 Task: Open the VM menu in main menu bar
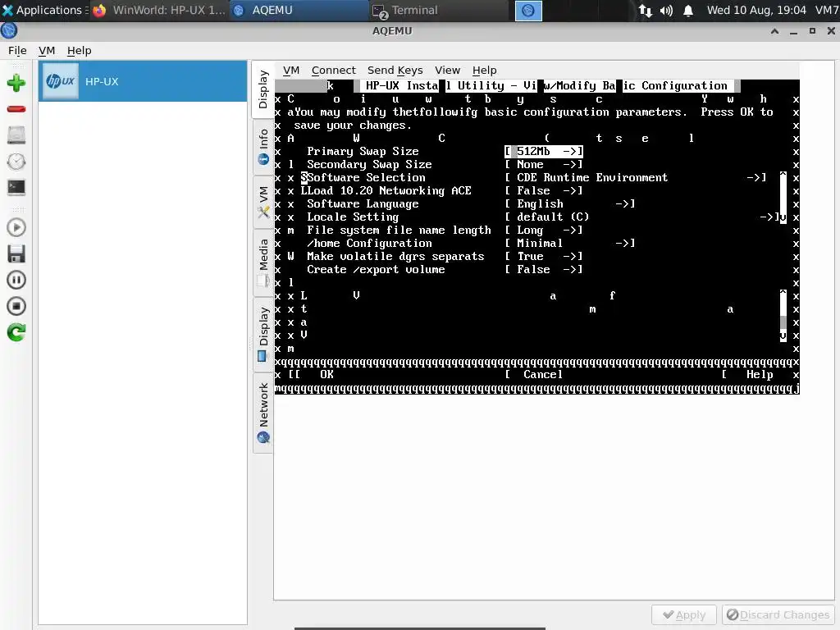click(x=47, y=50)
